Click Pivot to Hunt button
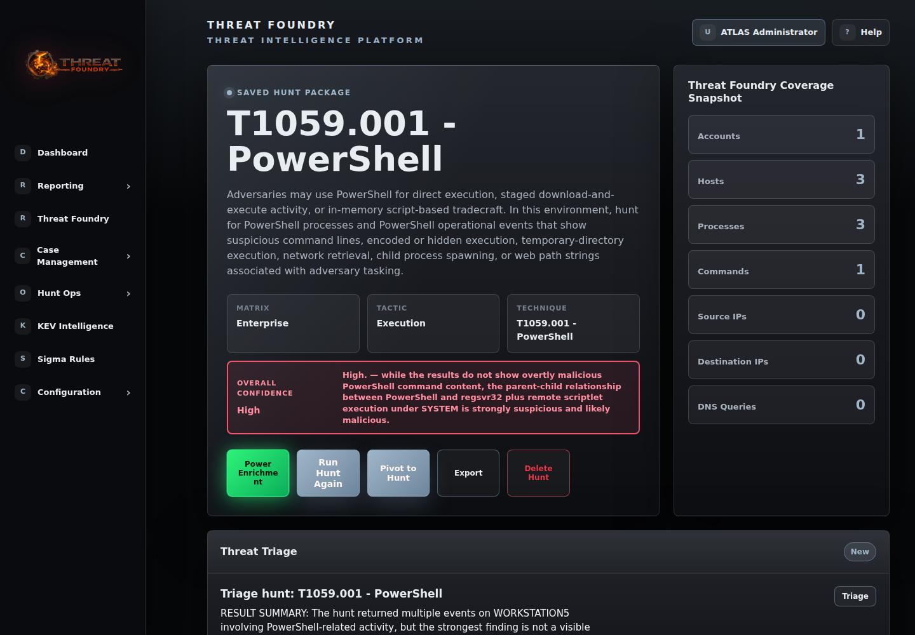The image size is (915, 635). point(398,473)
